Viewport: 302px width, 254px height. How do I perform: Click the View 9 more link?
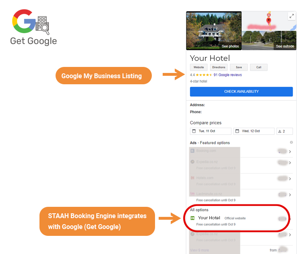tap(199, 250)
